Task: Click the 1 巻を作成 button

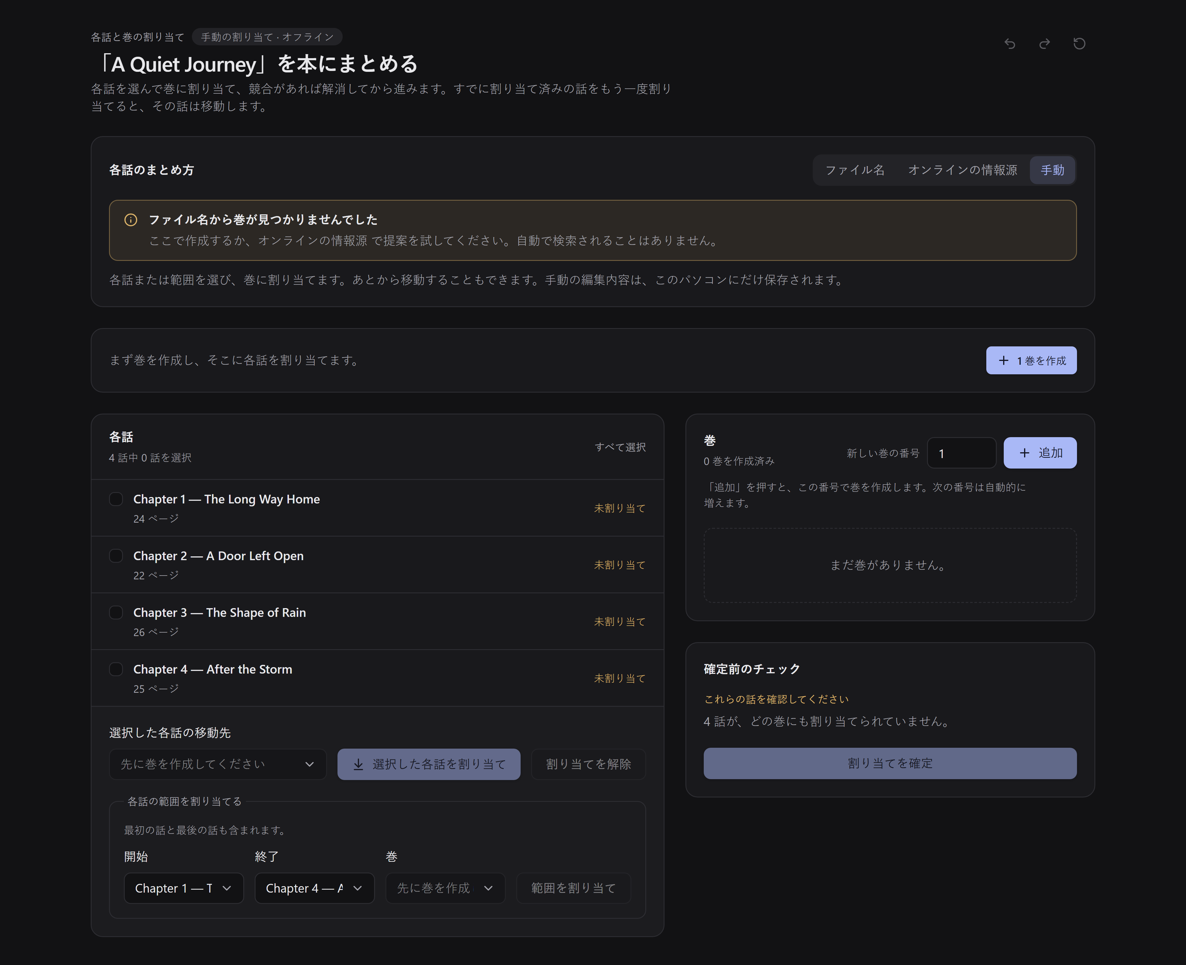Action: click(1031, 360)
